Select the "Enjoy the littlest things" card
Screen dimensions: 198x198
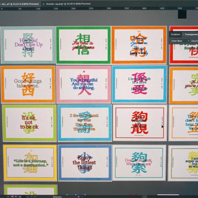[84, 162]
